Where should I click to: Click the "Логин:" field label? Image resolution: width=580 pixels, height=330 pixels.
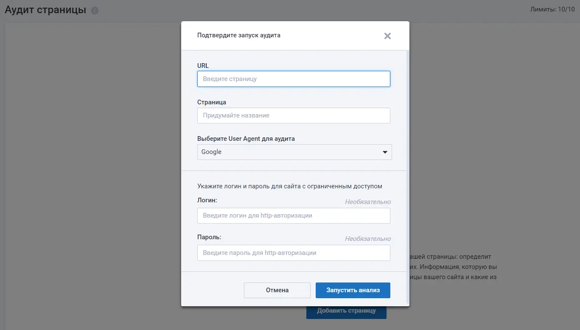[207, 200]
